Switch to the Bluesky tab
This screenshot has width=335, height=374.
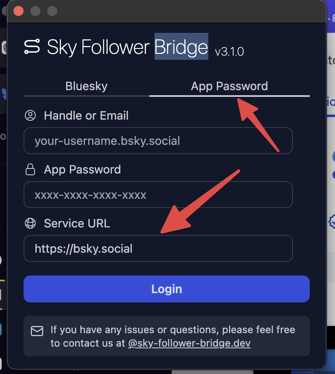(86, 86)
